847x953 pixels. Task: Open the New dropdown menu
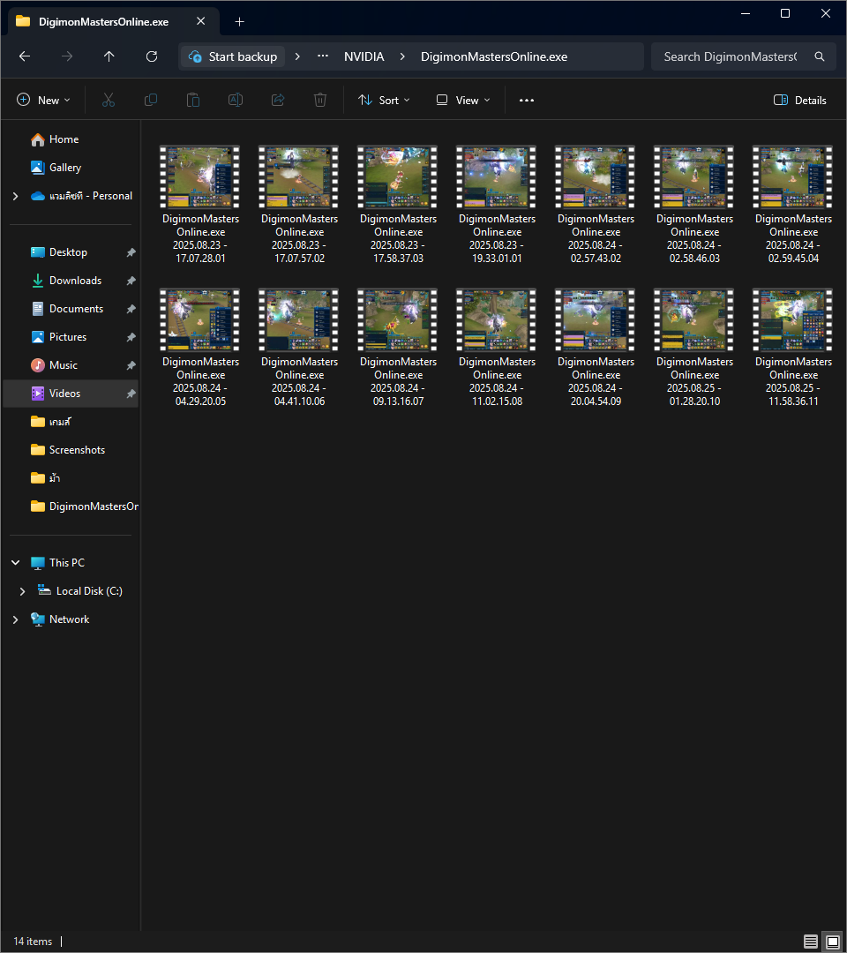[43, 101]
